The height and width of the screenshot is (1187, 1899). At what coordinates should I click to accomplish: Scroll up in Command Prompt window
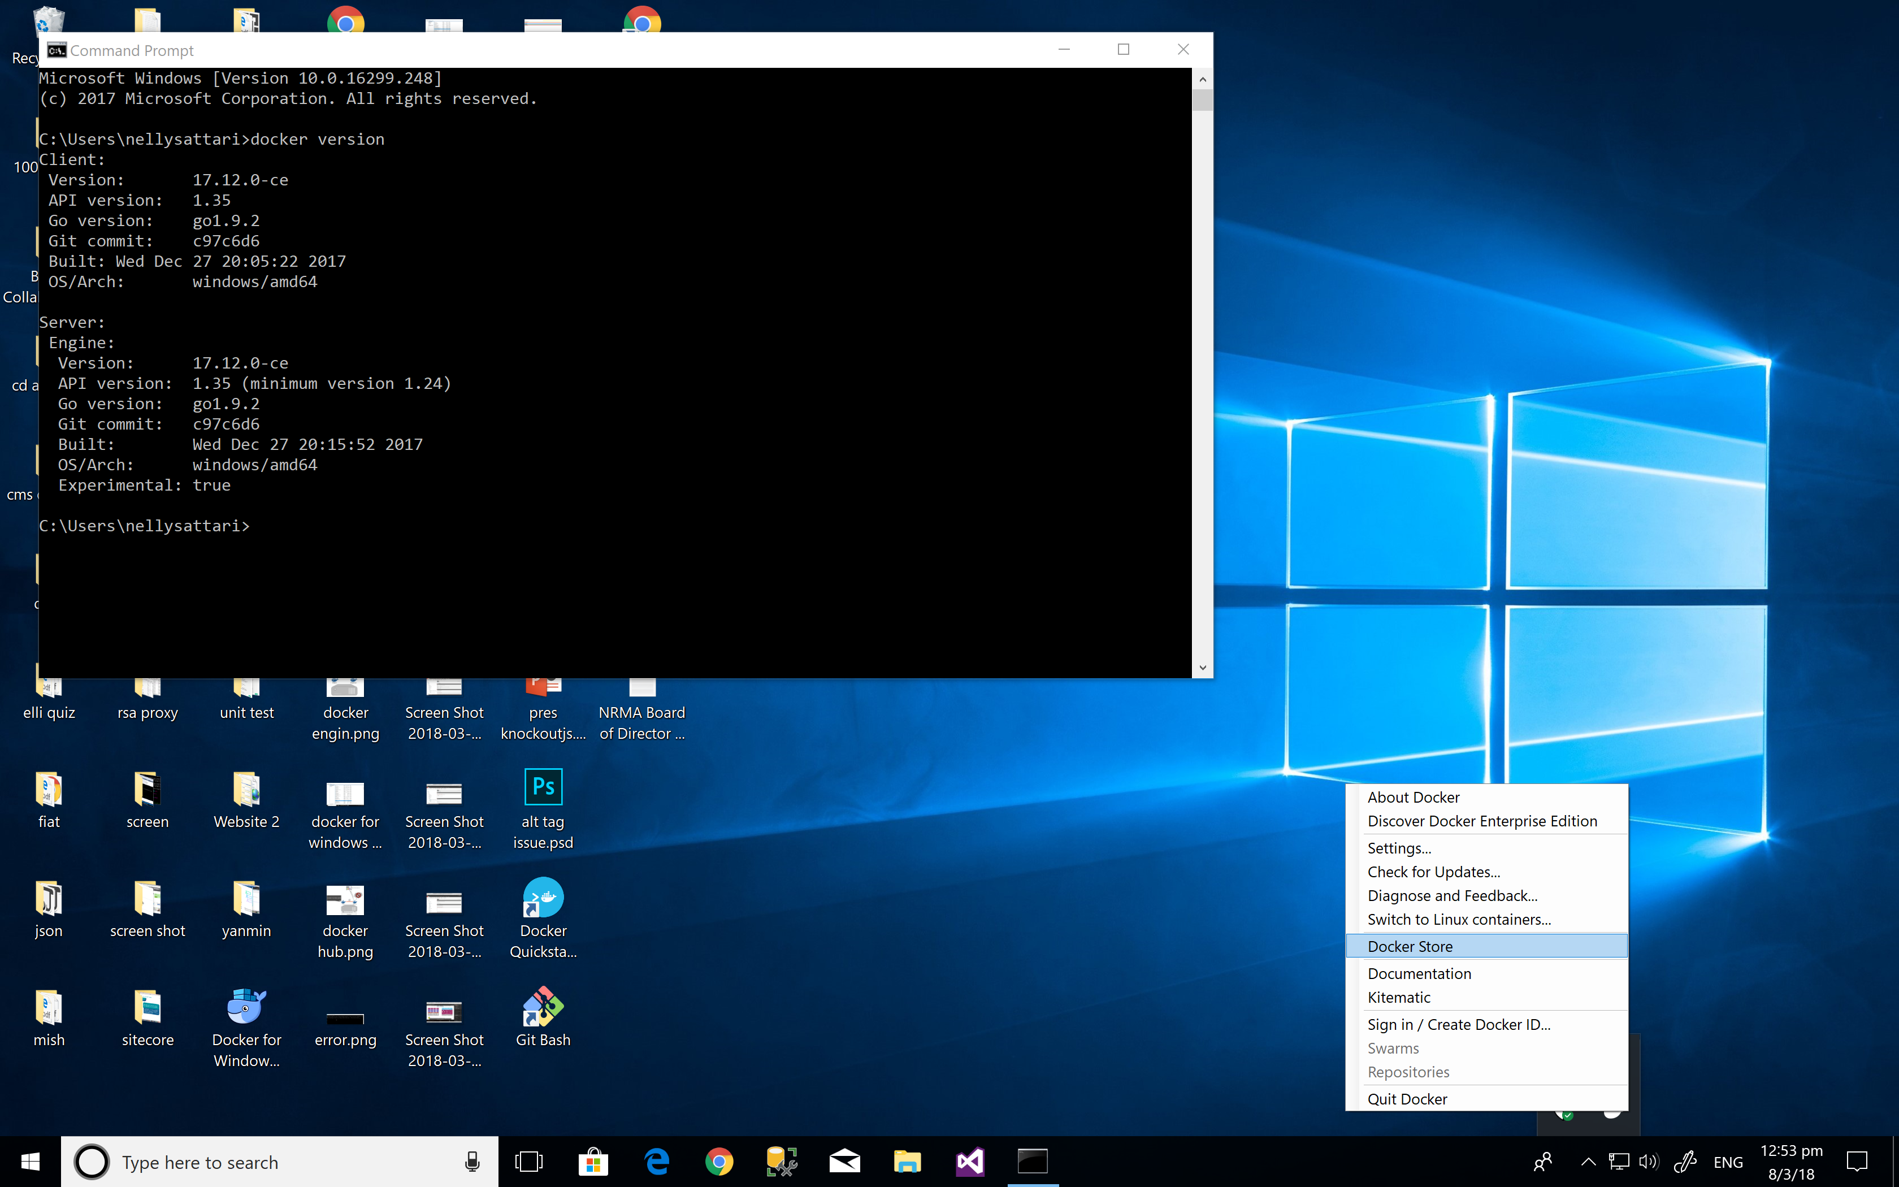click(1200, 78)
